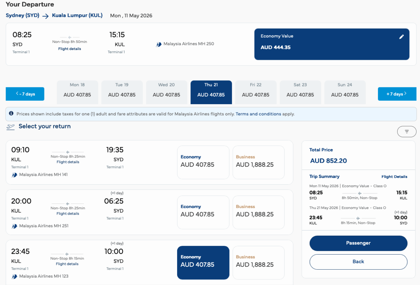
Task: Click the arrow between Sydney and Kuala Lumpur
Action: (45, 16)
